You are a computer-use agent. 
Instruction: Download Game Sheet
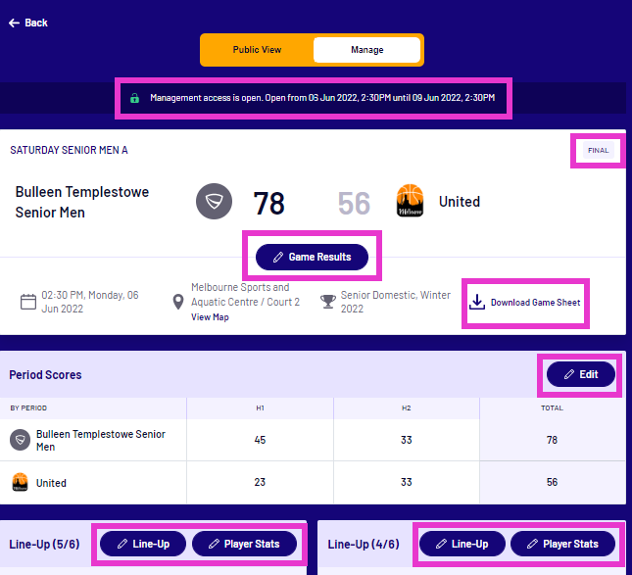tap(535, 302)
